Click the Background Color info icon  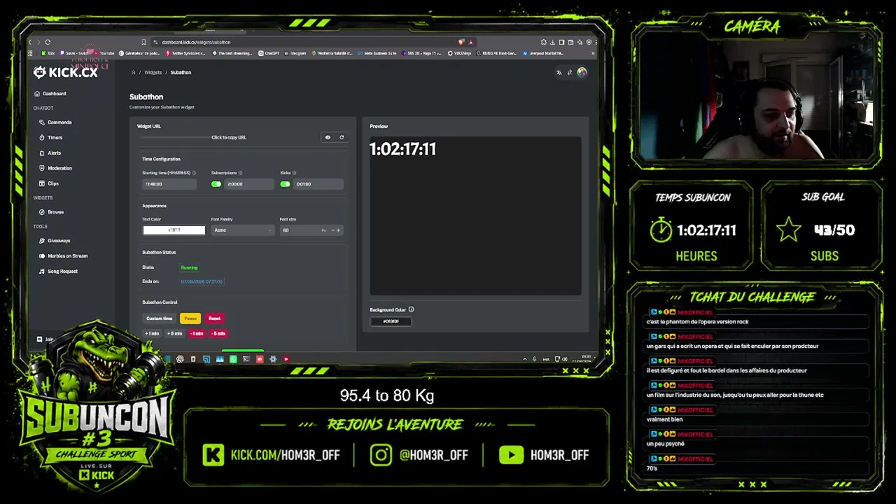[411, 309]
